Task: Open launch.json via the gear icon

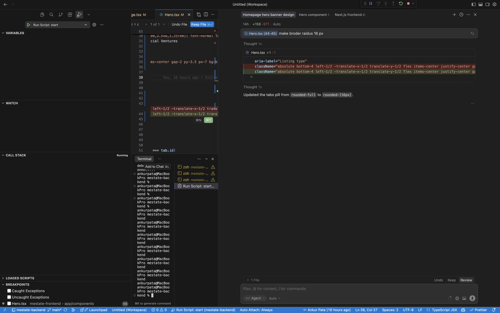Action: [x=94, y=25]
